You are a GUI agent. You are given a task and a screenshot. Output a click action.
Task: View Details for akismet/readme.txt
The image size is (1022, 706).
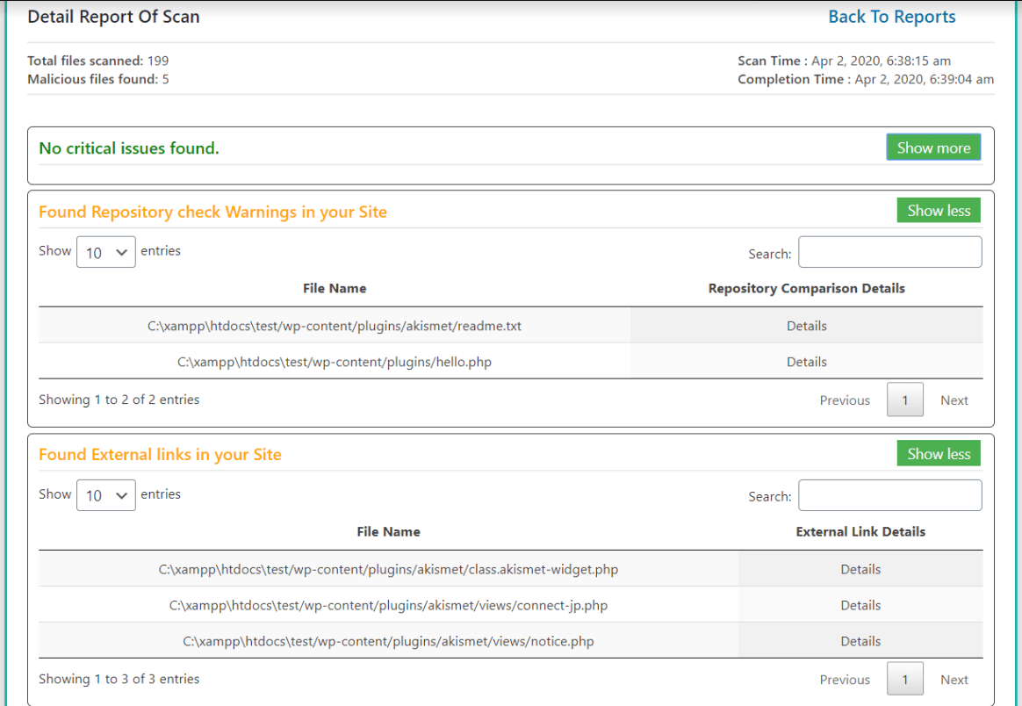click(806, 326)
